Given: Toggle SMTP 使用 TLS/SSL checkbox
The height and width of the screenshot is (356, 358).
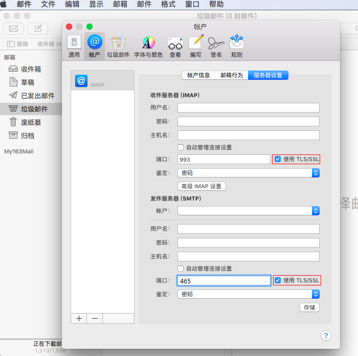Looking at the screenshot, I should [x=277, y=280].
